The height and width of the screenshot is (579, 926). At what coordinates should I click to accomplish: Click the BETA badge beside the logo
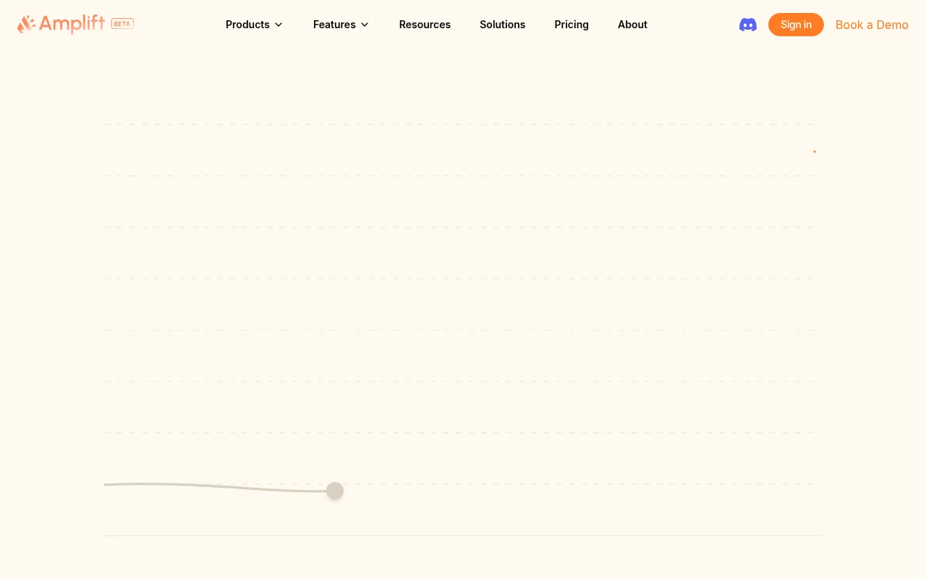coord(122,24)
